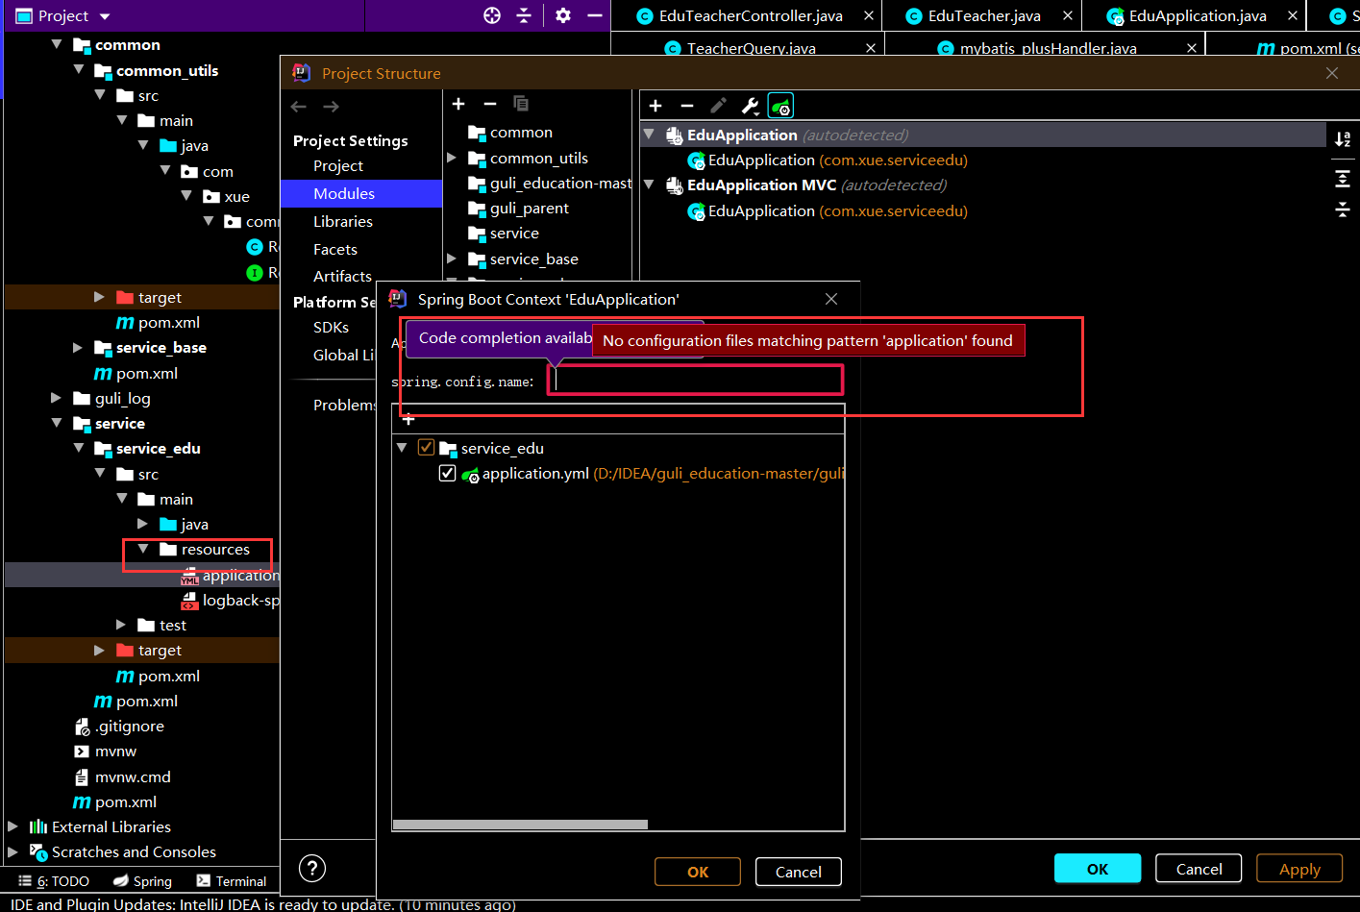Select service_base module in modules list
The height and width of the screenshot is (912, 1360).
(x=534, y=259)
